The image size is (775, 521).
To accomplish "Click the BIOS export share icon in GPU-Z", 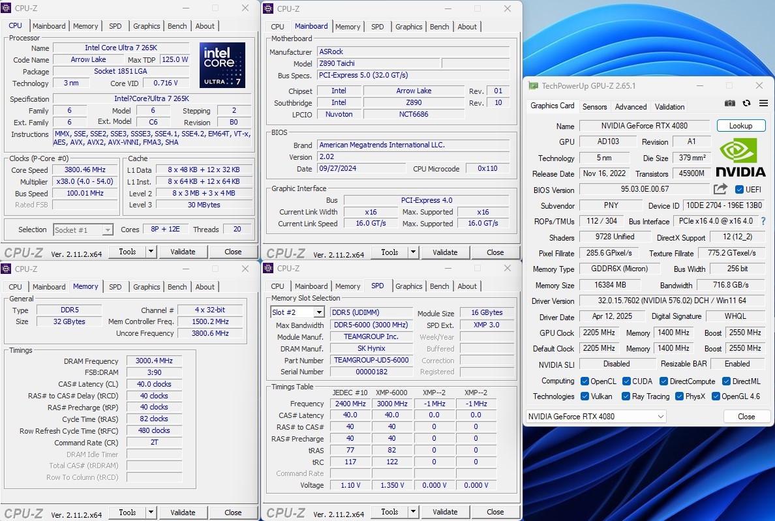I will (720, 189).
